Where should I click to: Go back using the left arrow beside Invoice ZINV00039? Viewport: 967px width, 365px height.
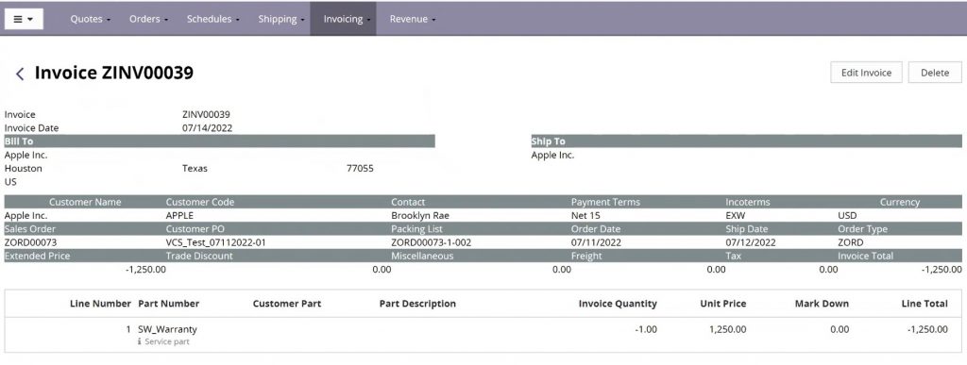pos(20,74)
